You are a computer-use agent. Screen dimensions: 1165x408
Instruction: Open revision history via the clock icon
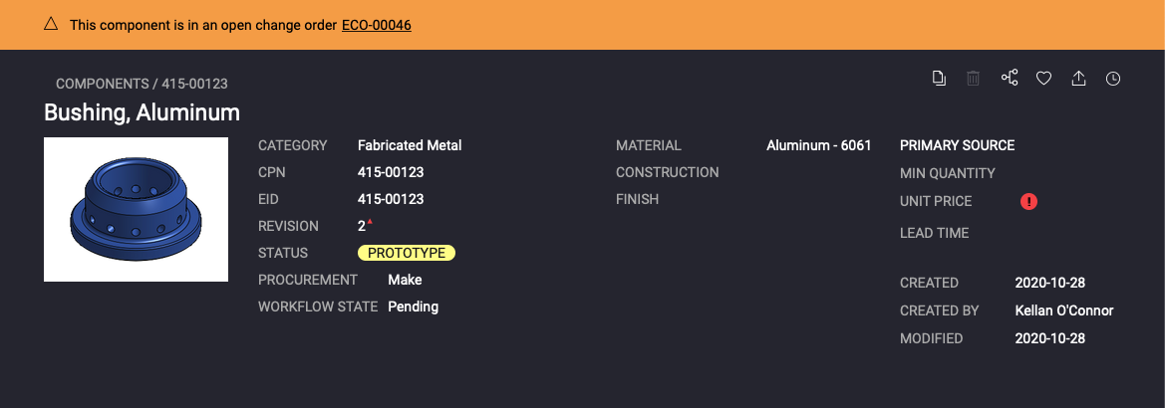(x=1113, y=79)
